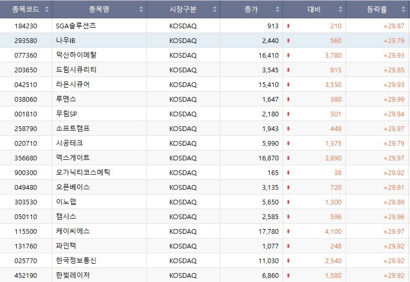Select stock name 나우IB
Viewport: 410px width, 282px height.
(x=66, y=40)
